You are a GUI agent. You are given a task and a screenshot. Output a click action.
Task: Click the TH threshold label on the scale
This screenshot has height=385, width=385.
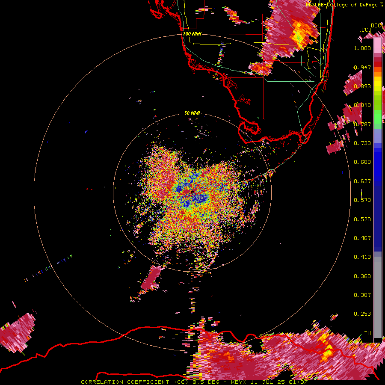(367, 333)
